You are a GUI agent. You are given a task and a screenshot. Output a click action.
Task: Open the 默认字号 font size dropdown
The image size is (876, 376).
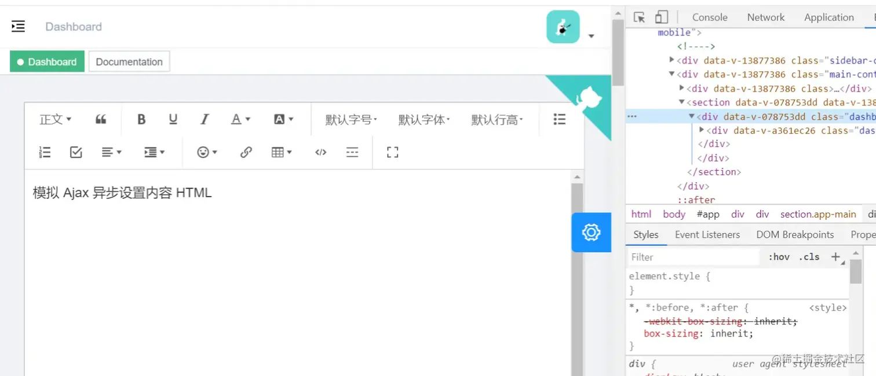pos(351,120)
